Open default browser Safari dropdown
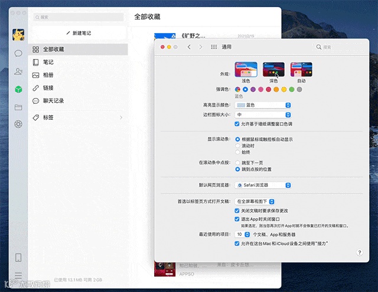Screen dimensions: 378x292 tap(263, 185)
